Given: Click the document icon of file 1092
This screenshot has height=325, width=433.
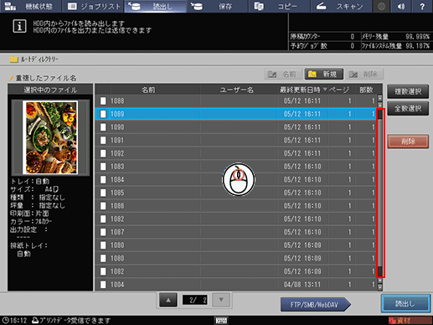Looking at the screenshot, I should click(x=103, y=153).
